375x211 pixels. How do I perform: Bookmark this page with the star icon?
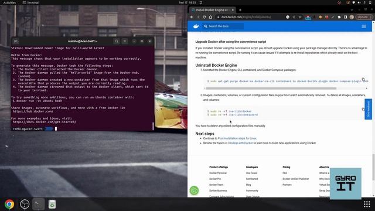300,17
